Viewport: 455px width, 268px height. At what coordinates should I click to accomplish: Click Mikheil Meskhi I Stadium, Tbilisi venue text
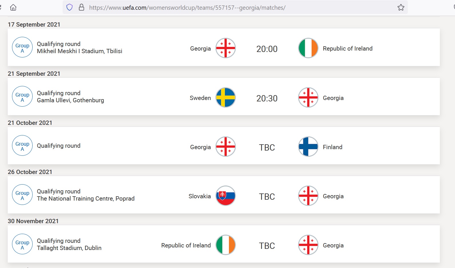(80, 51)
